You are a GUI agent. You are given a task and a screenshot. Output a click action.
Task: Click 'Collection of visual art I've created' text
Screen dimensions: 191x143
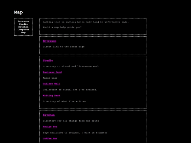point(70,90)
